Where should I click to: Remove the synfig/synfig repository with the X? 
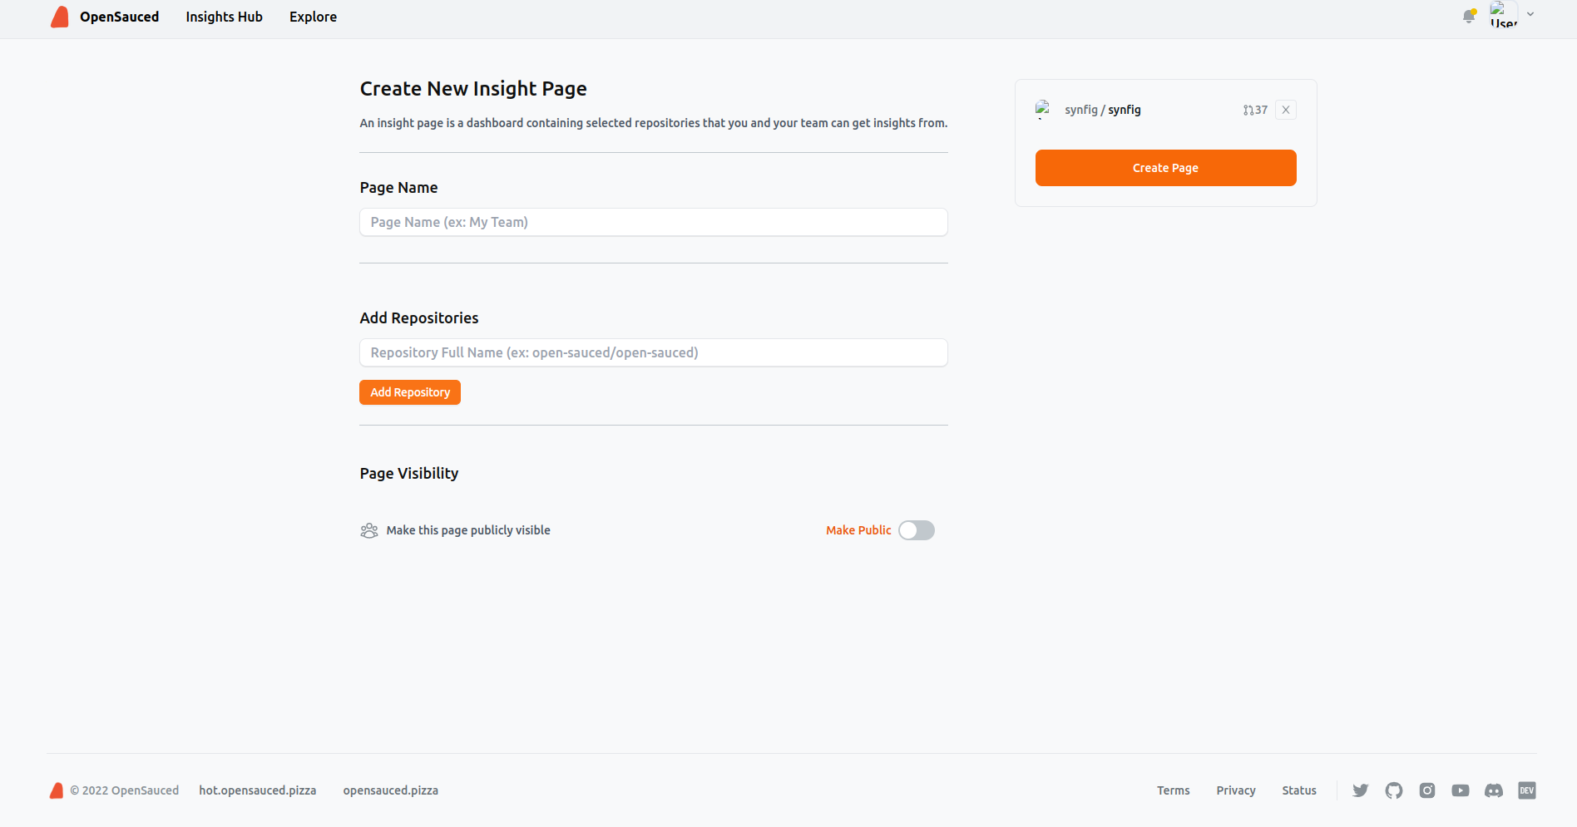click(x=1285, y=109)
